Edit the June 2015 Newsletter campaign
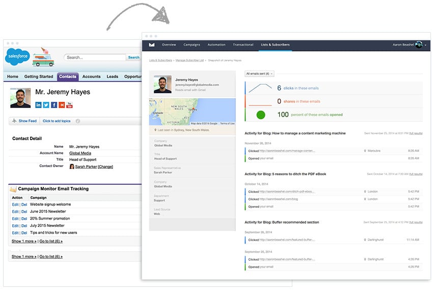The image size is (435, 292). pyautogui.click(x=15, y=211)
